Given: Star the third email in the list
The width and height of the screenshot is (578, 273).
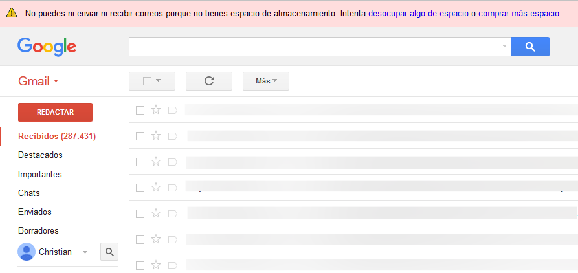Looking at the screenshot, I should point(156,161).
